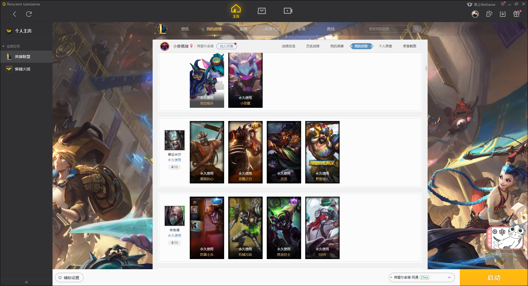This screenshot has width=528, height=286.
Task: Open the 资讯 tab
Action: point(185,29)
